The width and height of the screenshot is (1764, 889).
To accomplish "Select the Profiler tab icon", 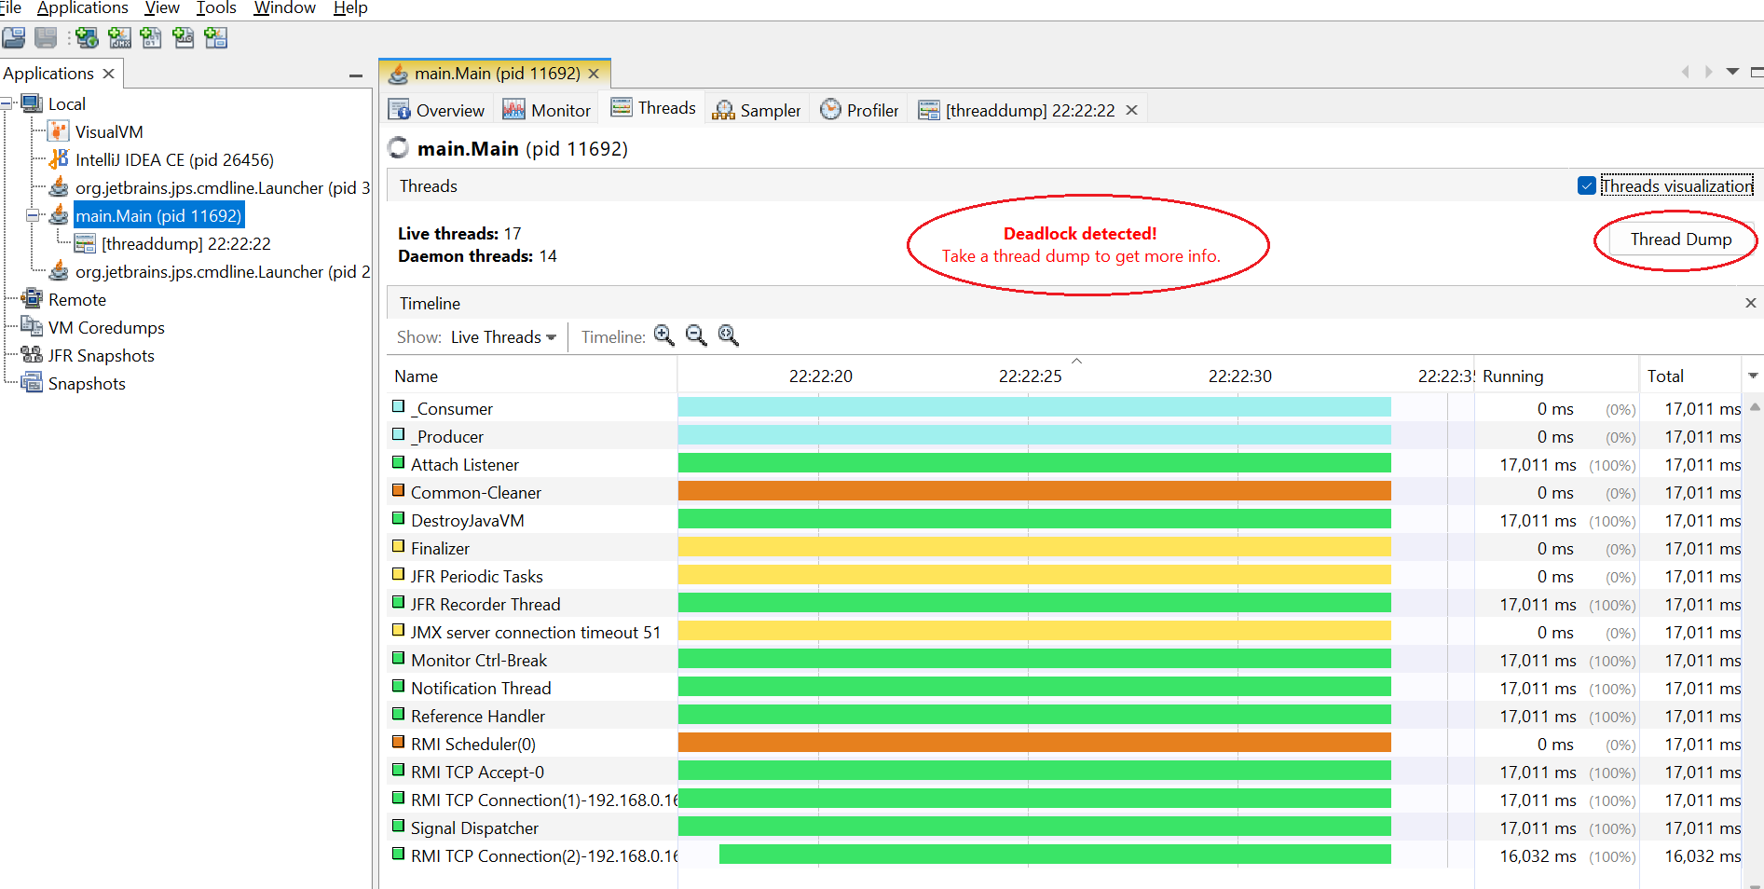I will coord(829,109).
